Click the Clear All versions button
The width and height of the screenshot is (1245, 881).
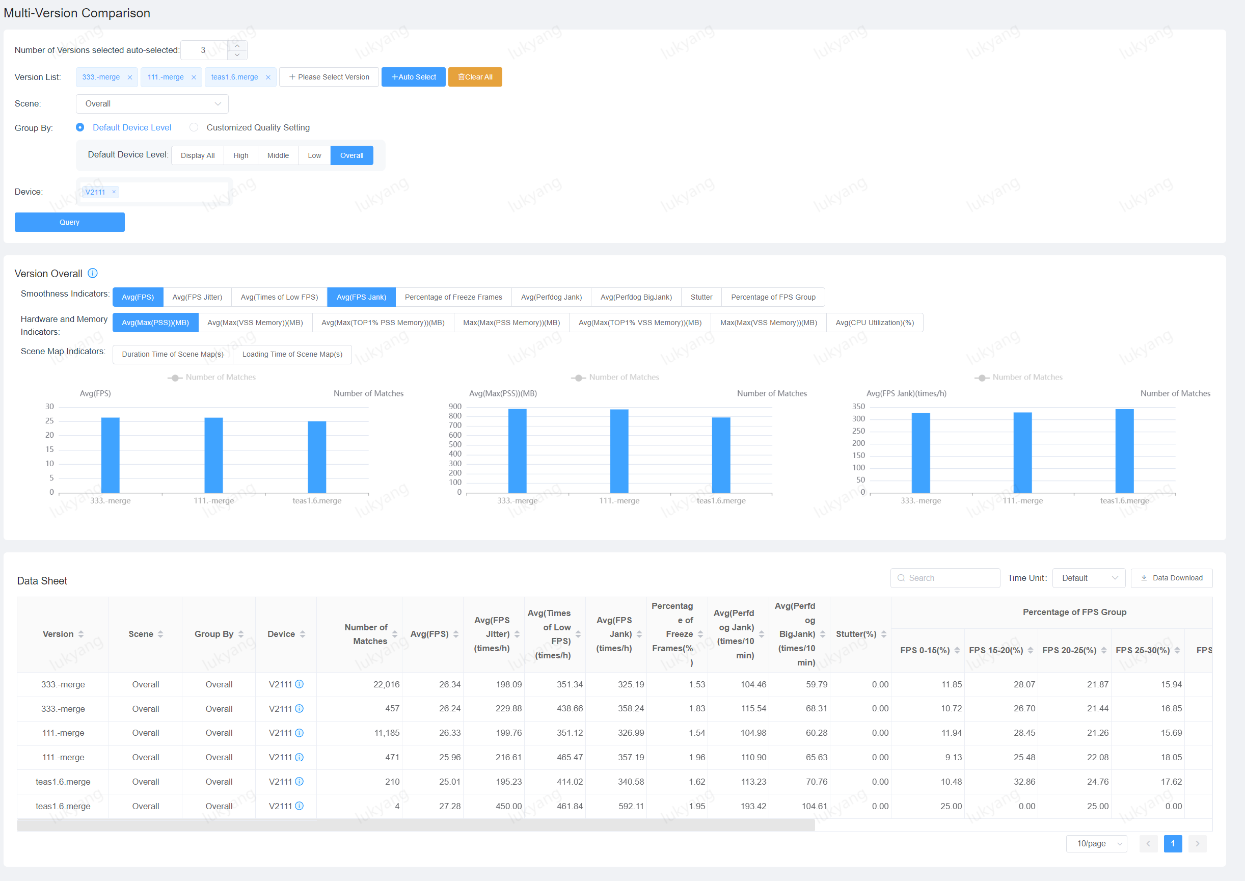pos(473,77)
